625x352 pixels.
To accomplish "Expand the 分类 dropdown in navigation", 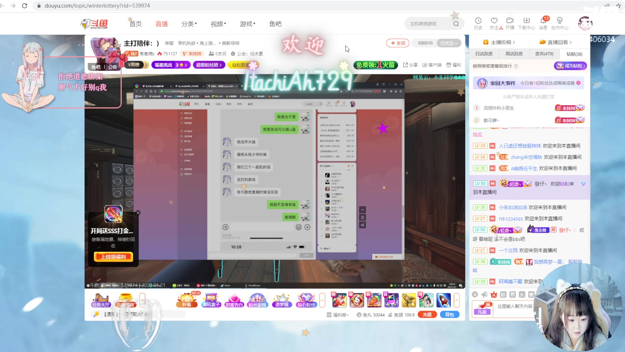I will click(x=189, y=24).
